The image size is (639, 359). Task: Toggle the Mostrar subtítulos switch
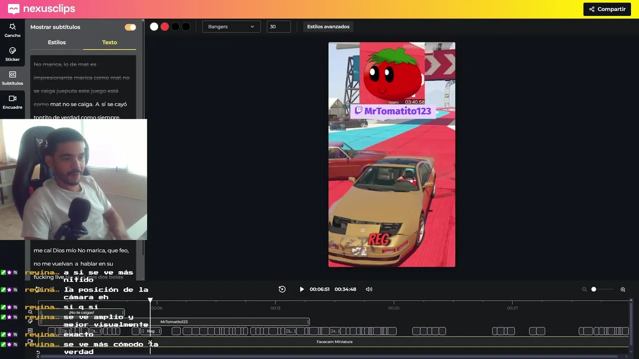click(130, 27)
